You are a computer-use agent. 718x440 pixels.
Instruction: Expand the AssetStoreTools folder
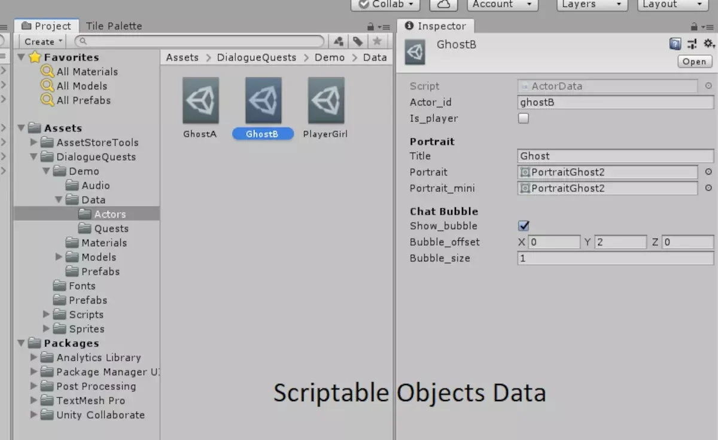coord(34,143)
